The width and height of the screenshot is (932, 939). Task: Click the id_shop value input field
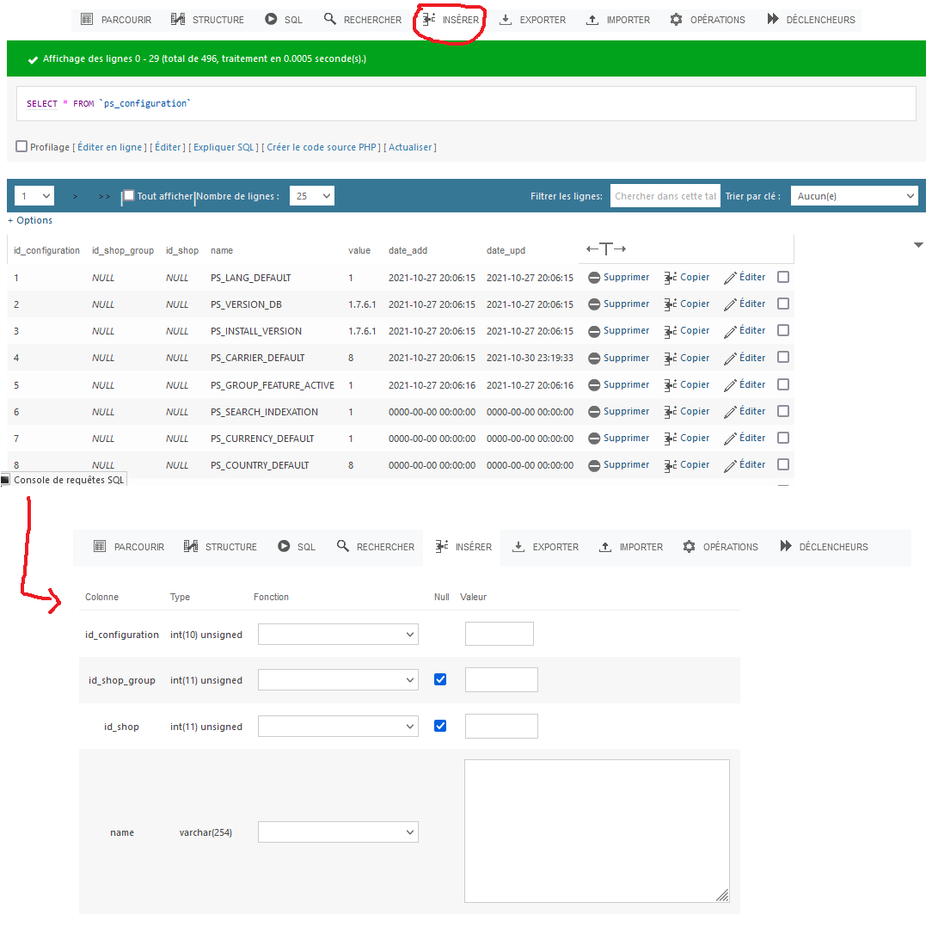click(501, 726)
